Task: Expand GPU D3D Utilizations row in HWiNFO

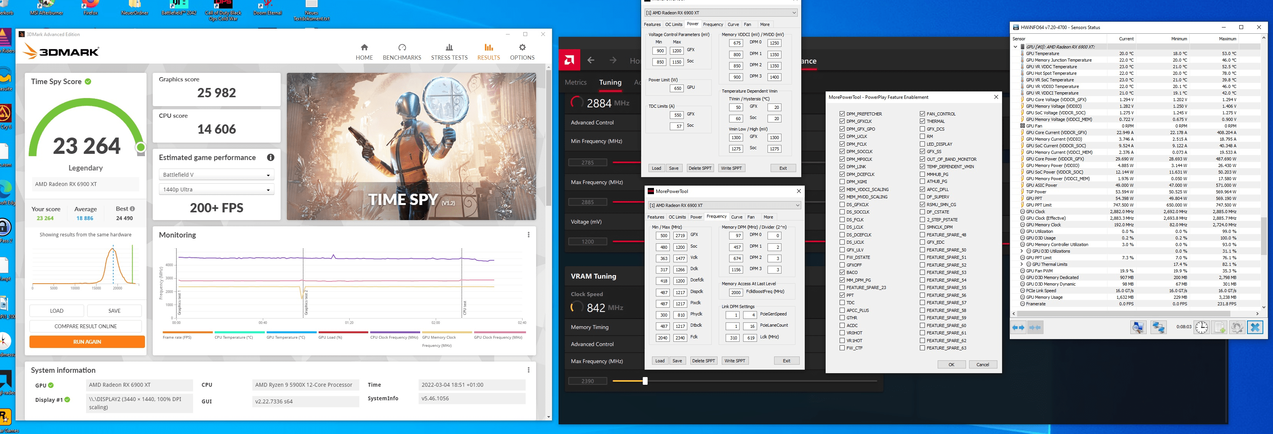Action: pos(1021,251)
